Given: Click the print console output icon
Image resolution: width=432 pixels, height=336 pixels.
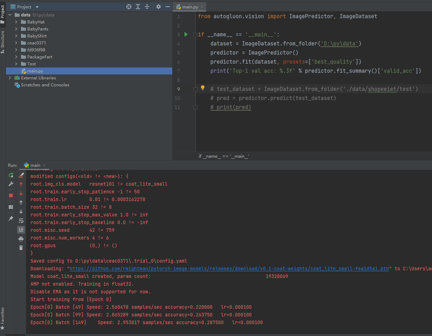Looking at the screenshot, I should (21, 239).
